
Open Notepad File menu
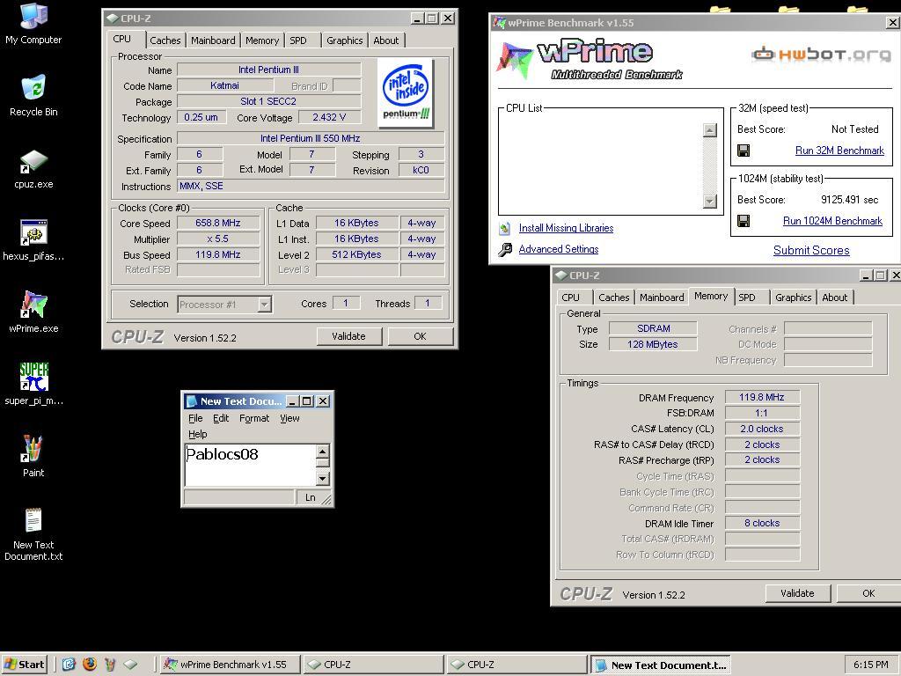point(195,418)
